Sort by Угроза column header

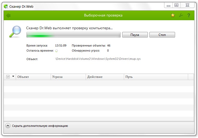click(x=68, y=77)
